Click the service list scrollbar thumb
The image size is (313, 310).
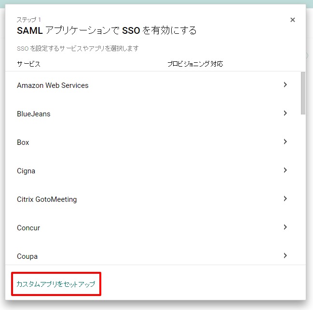(x=303, y=93)
